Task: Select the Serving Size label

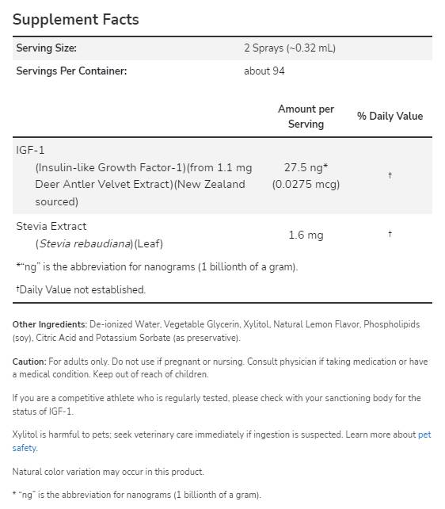Action: [x=47, y=48]
